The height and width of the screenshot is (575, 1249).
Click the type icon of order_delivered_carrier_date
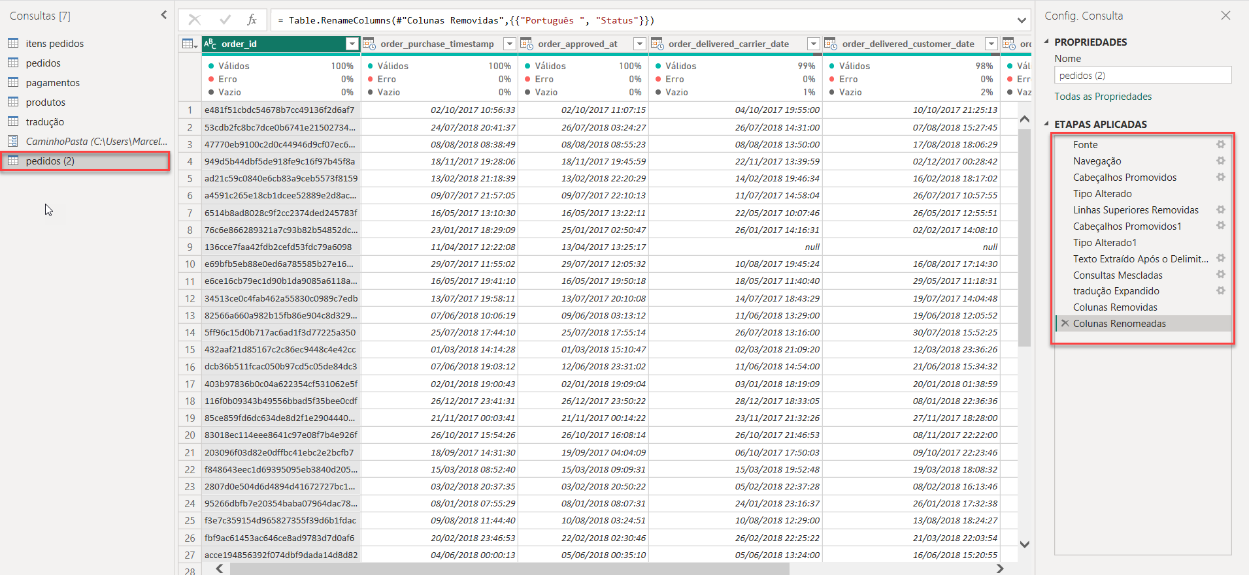coord(657,44)
